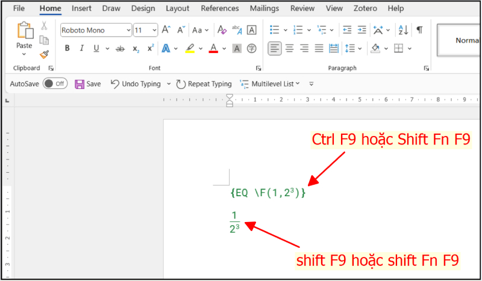This screenshot has width=482, height=281.
Task: Toggle the align left button
Action: pos(275,48)
